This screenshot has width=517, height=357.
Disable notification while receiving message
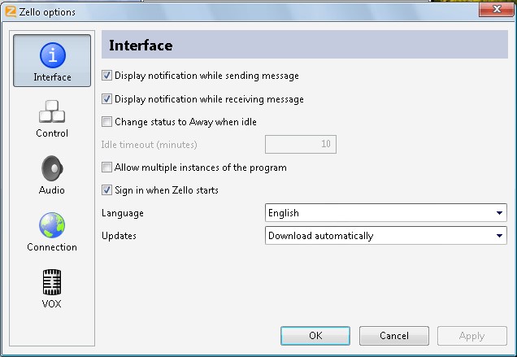(x=107, y=99)
